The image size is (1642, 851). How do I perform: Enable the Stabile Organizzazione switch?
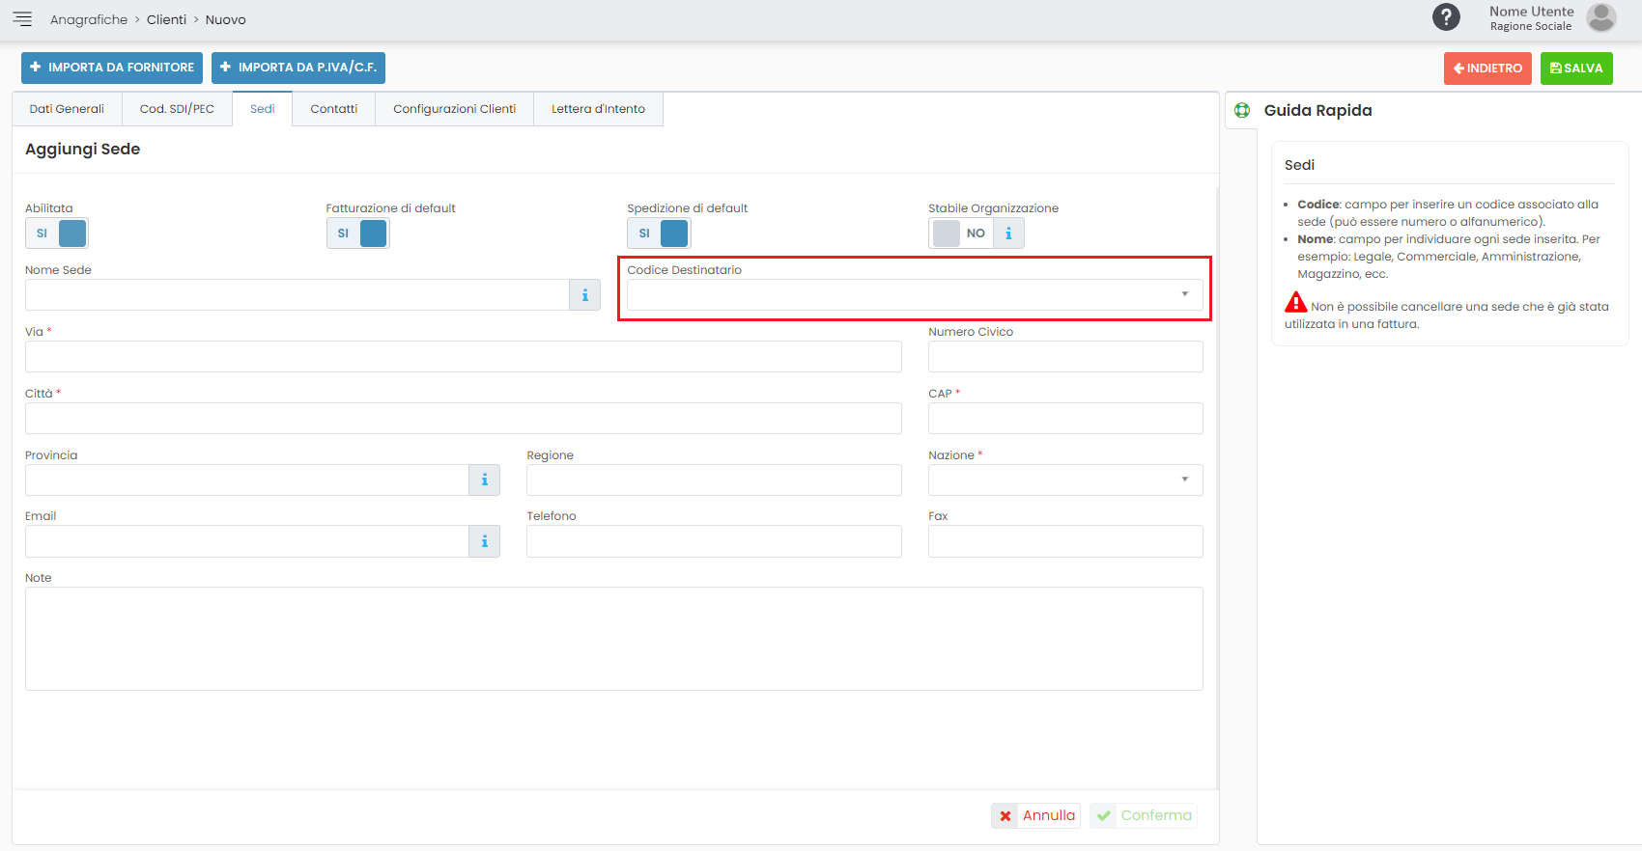click(x=961, y=233)
